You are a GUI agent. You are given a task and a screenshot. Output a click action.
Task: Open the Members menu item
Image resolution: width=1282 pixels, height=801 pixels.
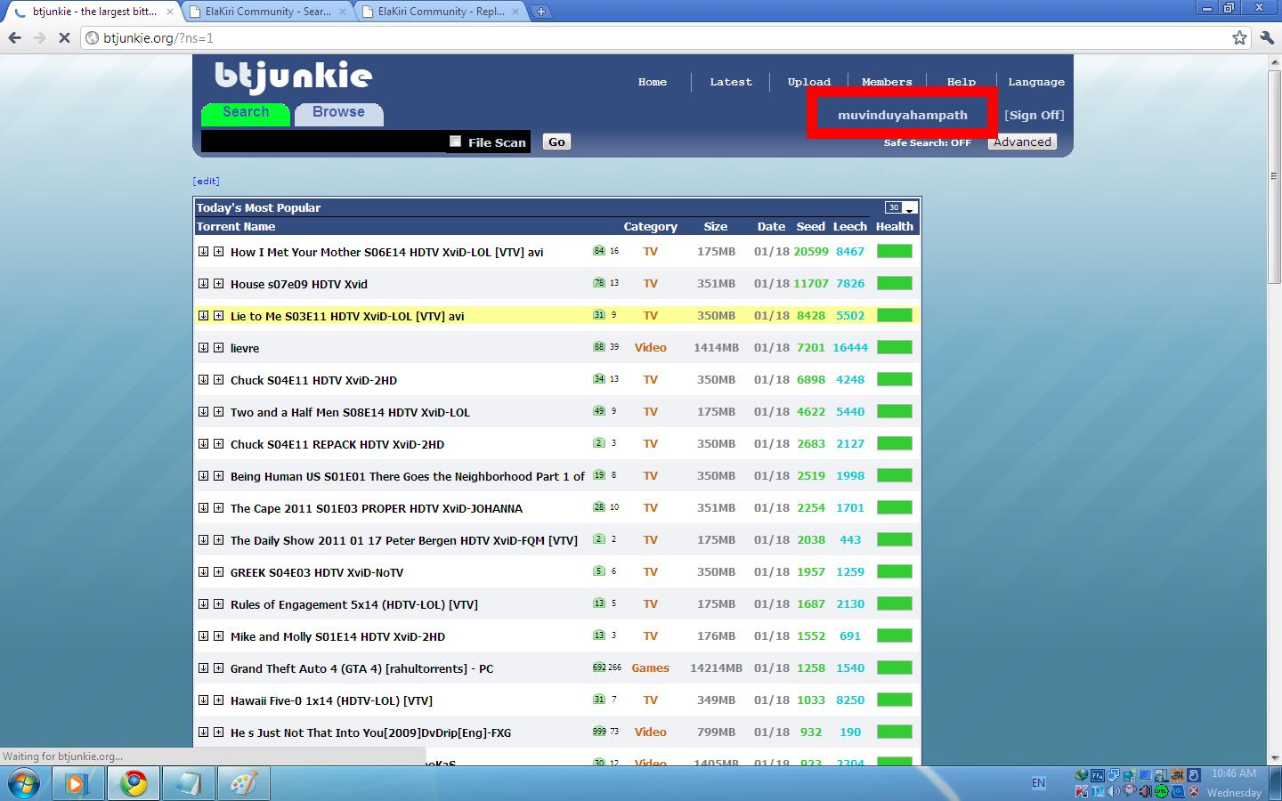click(887, 82)
